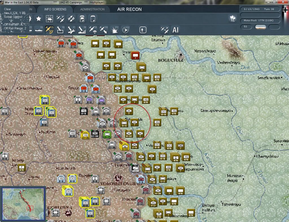The width and height of the screenshot is (289, 222).
Task: Click the blank document icon in top toolbar
Action: 93,19
